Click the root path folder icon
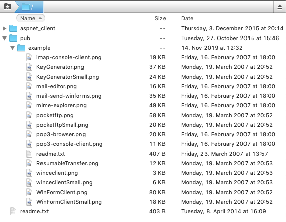The image size is (286, 222). (26, 7)
